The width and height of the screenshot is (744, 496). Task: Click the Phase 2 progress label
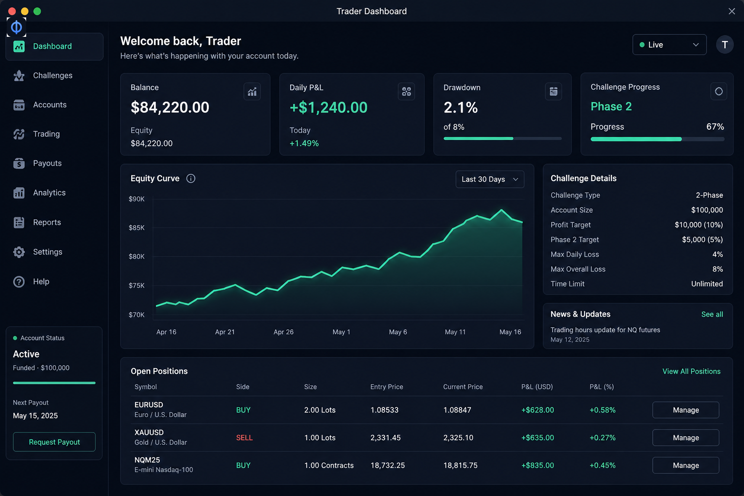pos(611,107)
